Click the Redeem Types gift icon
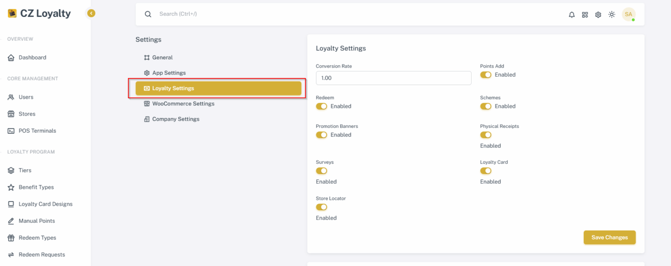This screenshot has height=266, width=671. click(x=11, y=238)
